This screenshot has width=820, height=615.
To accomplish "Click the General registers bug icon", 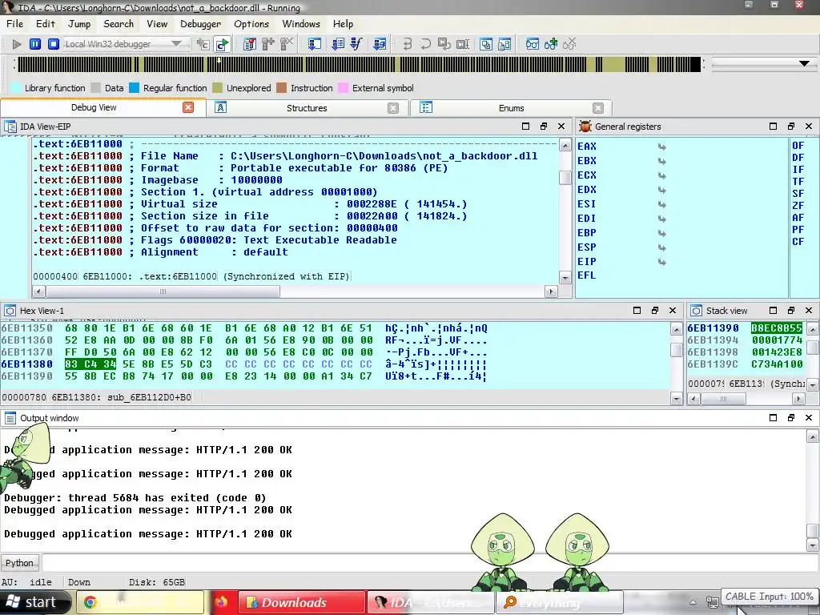I will 585,127.
